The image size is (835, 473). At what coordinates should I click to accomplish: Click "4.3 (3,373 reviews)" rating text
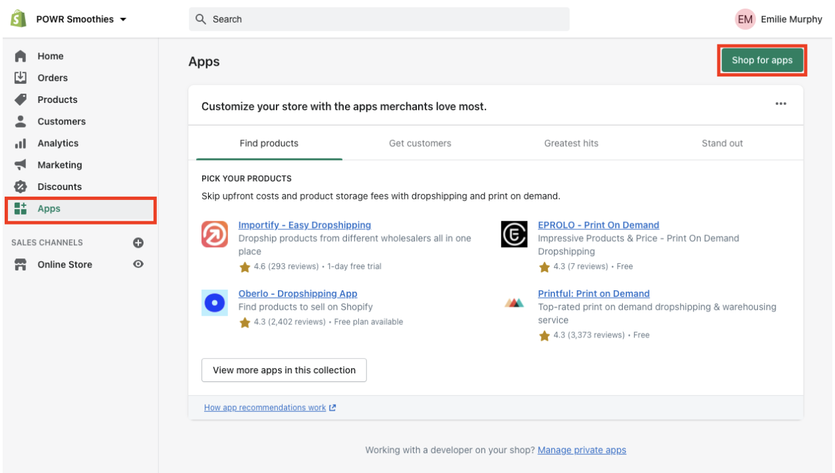[x=589, y=335]
